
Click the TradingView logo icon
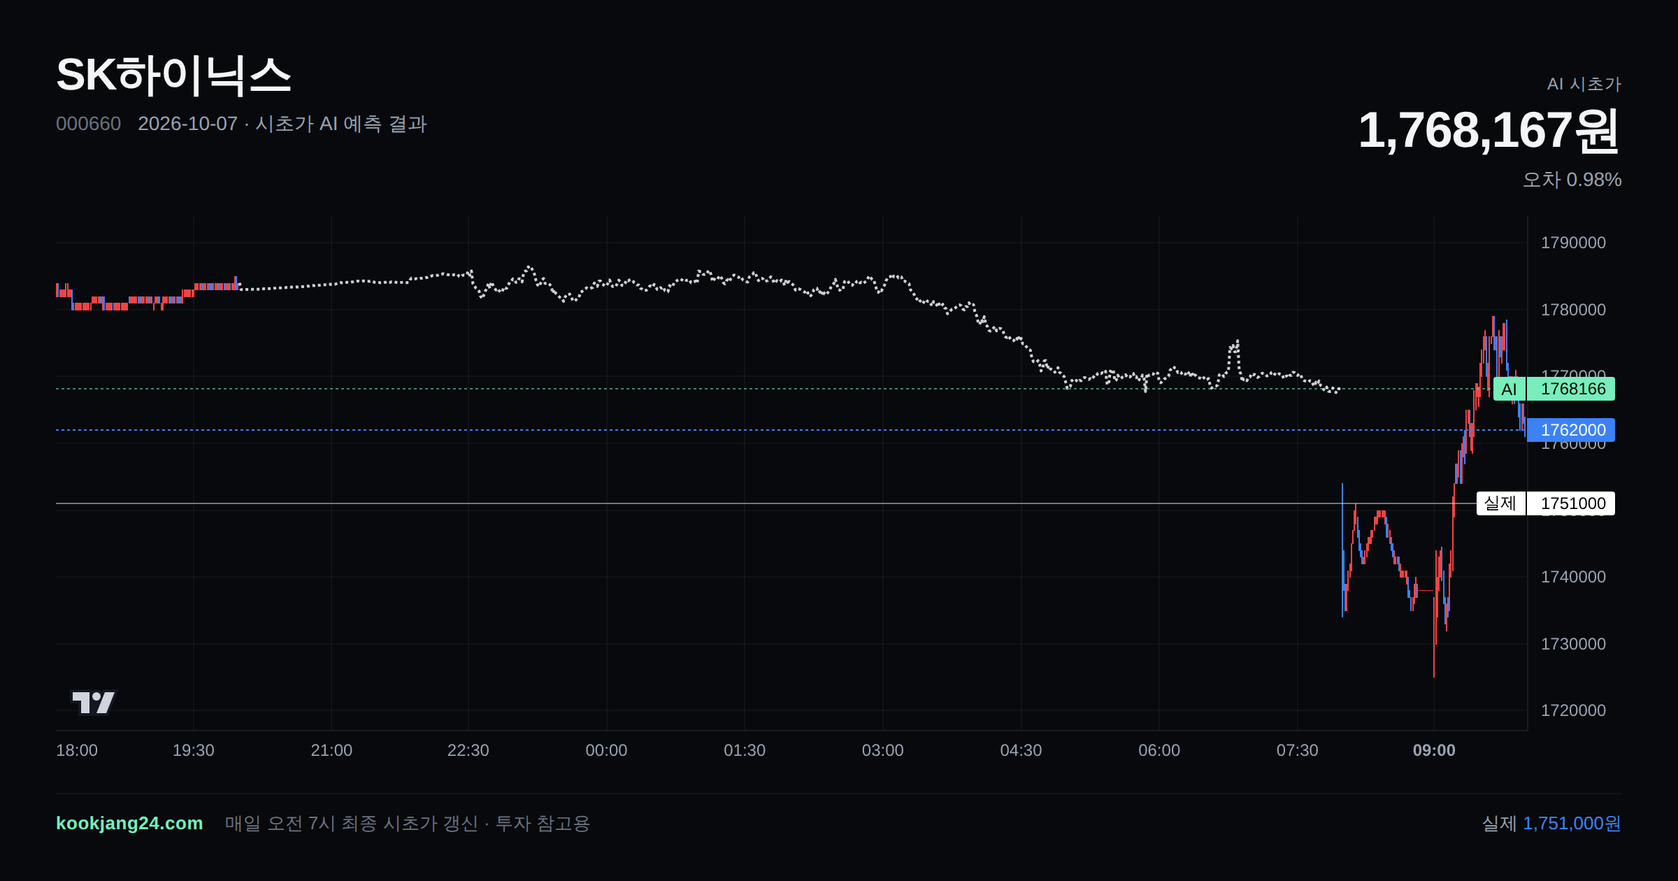(x=94, y=702)
